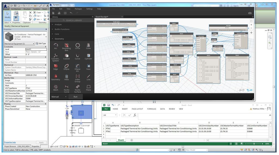This screenshot has height=155, width=279.
Task: Switch to graph view toggle in Dynamo
Action: pos(249,90)
